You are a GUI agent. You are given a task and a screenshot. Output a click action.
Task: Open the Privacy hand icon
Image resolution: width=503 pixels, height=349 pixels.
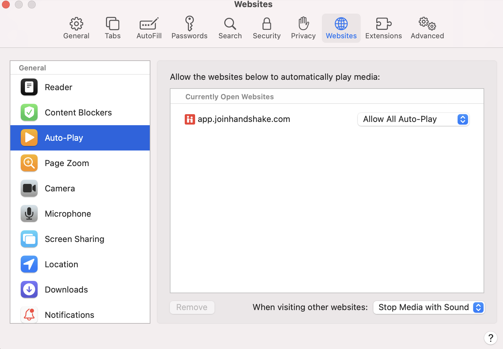(303, 23)
